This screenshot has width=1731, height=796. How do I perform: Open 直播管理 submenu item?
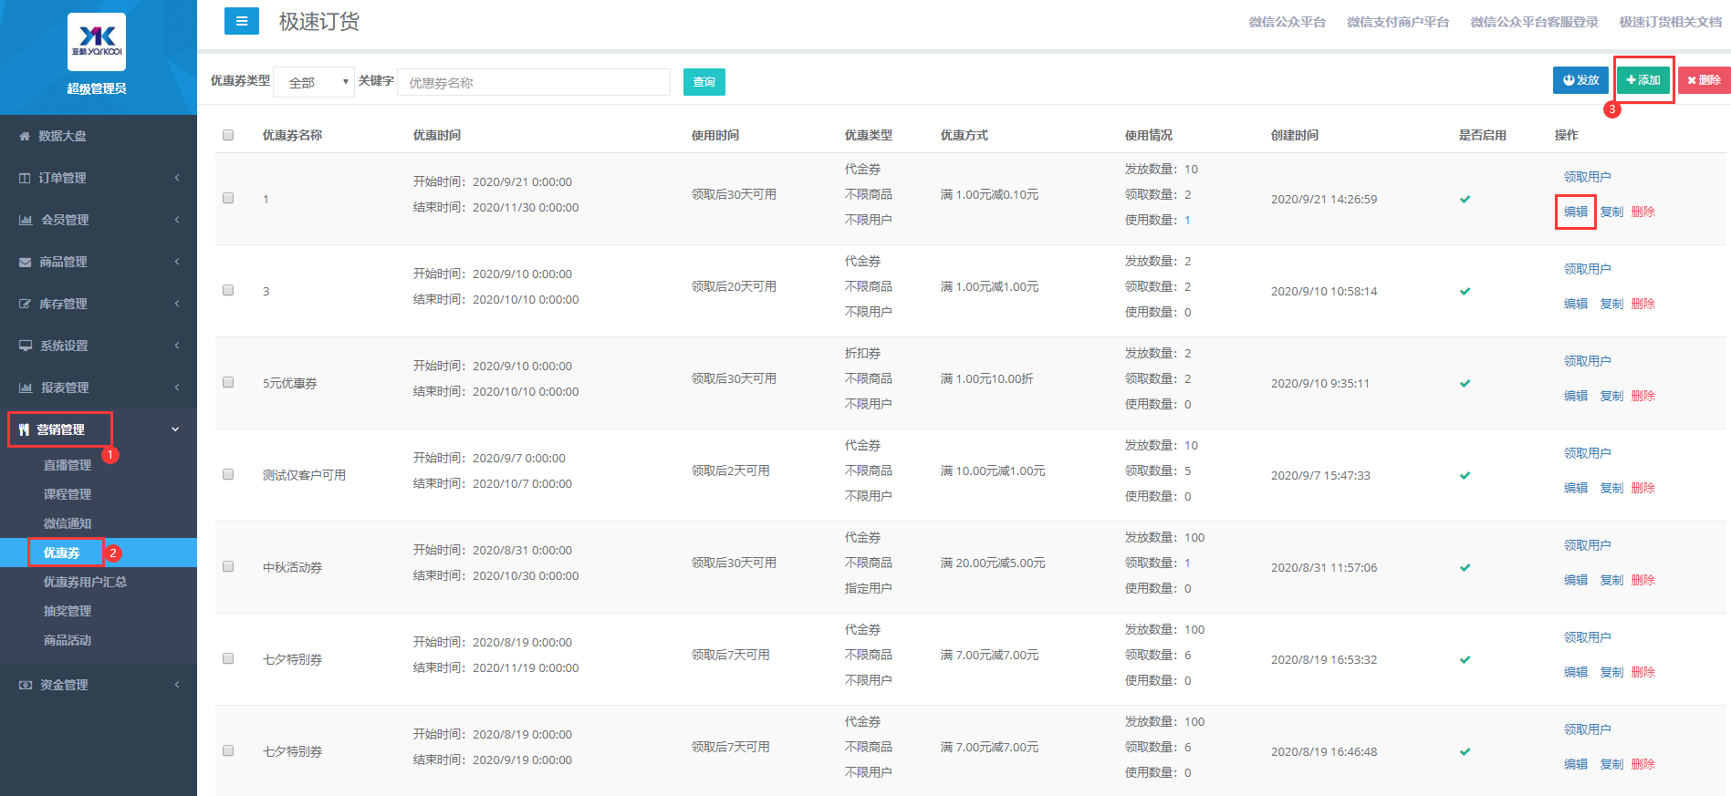coord(68,465)
